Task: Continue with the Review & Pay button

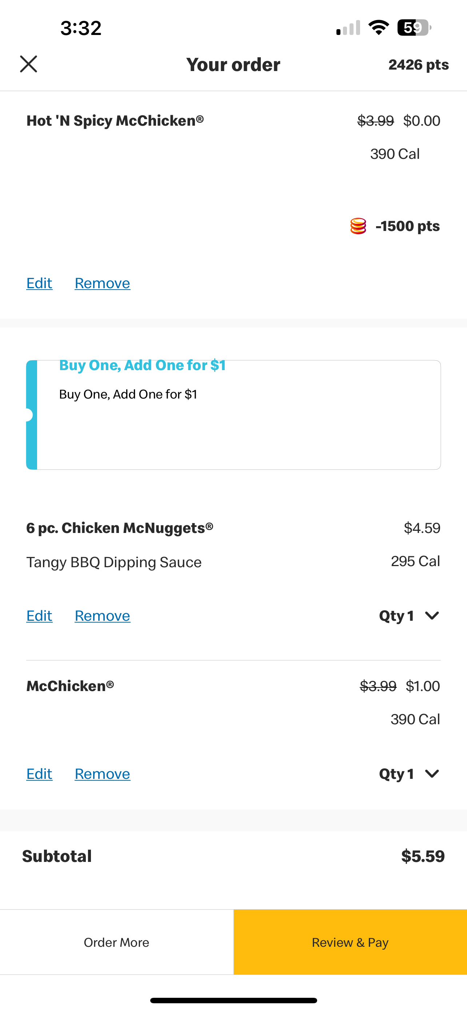Action: (350, 942)
